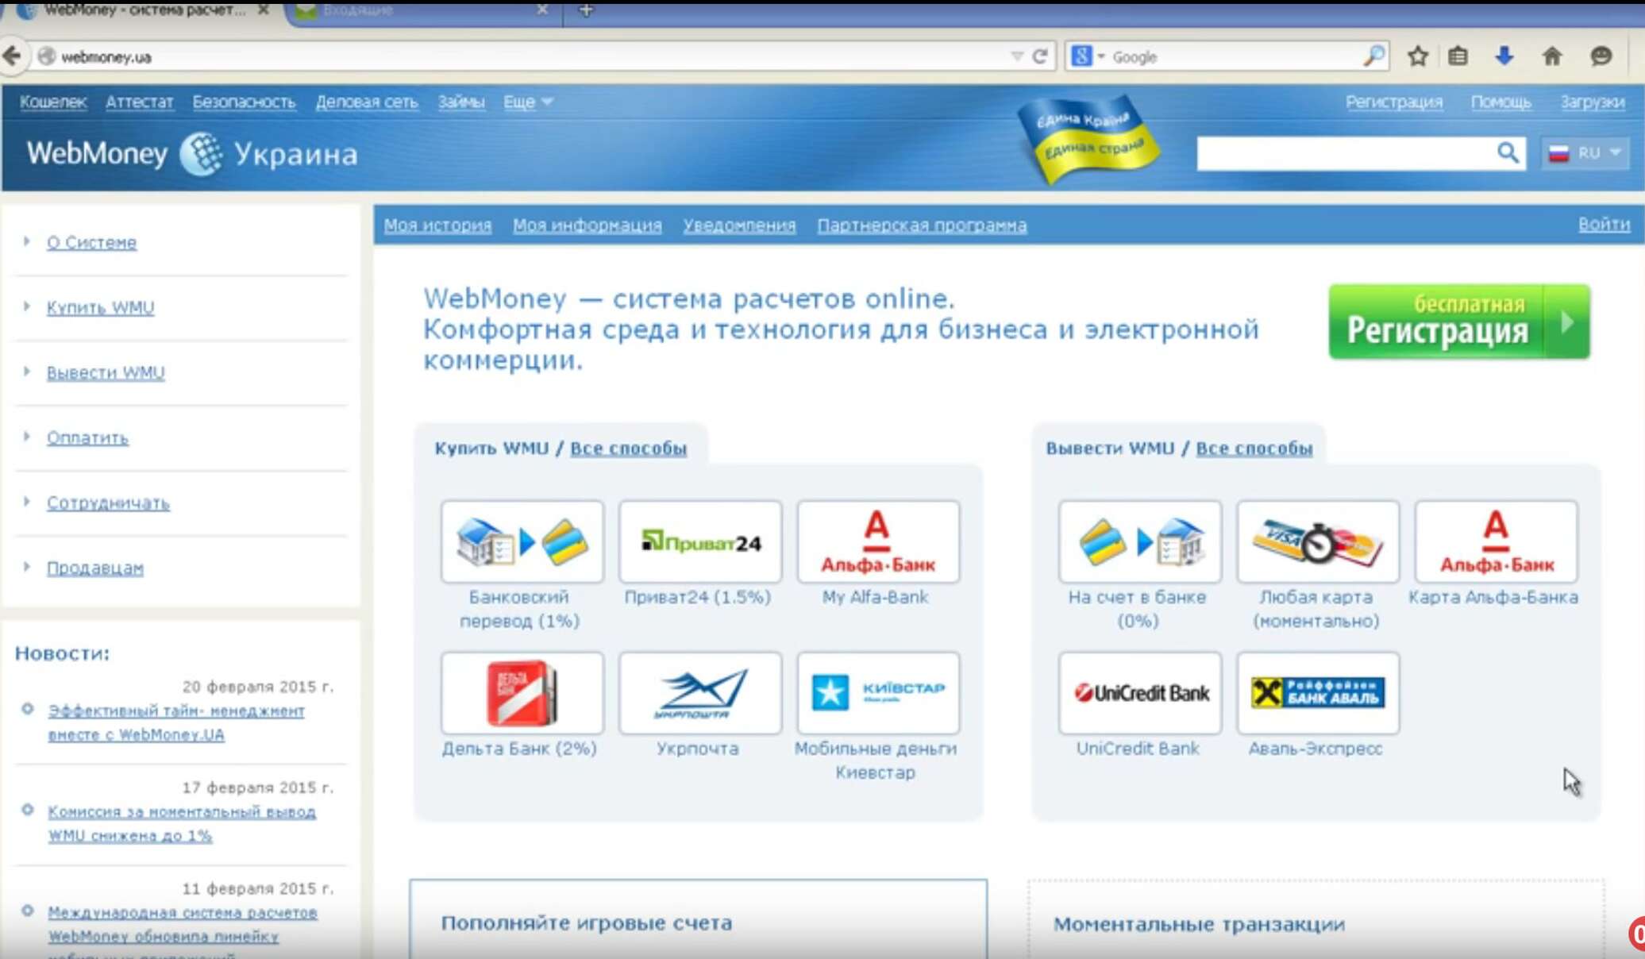
Task: Open the Купить WMU sidebar link
Action: coord(100,307)
